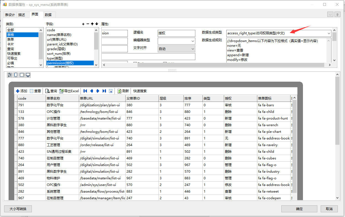Click the 授权 column header in preview table
The width and height of the screenshot is (345, 217).
tap(240, 98)
